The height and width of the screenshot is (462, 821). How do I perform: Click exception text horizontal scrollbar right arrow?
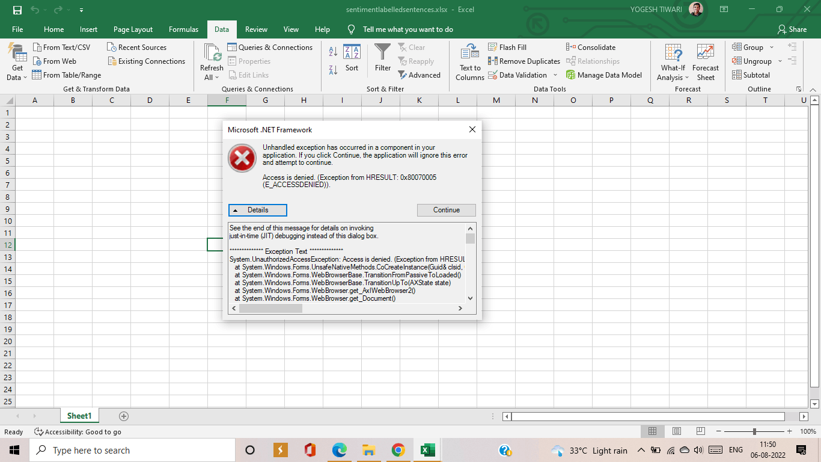(x=460, y=308)
